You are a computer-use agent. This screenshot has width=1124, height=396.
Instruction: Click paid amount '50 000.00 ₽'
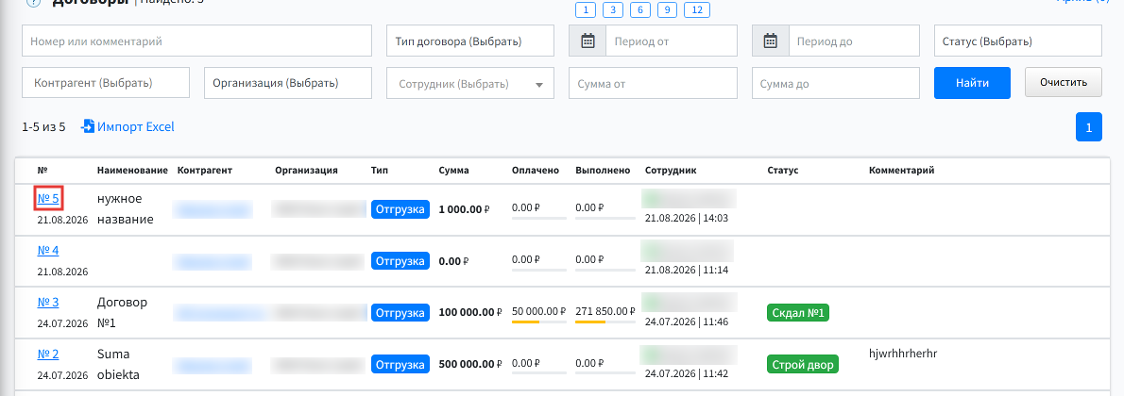[x=539, y=311]
